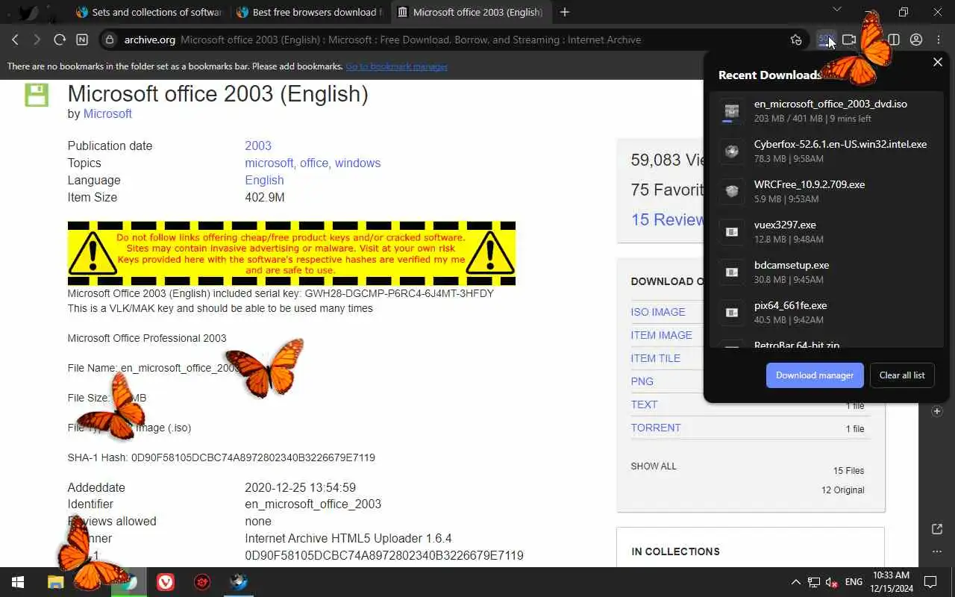955x597 pixels.
Task: Click the pix64_661fe.exe file icon
Action: point(732,313)
